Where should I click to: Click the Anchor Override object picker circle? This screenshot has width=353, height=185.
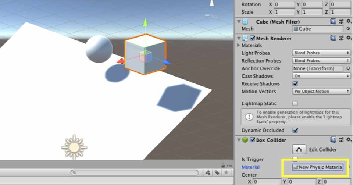tap(348, 68)
